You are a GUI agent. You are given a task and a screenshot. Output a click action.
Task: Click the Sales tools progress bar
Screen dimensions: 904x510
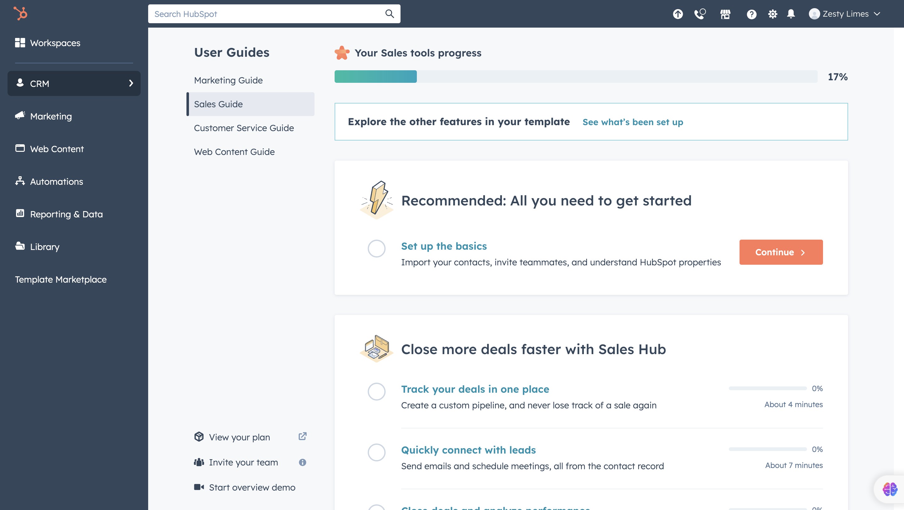click(576, 77)
